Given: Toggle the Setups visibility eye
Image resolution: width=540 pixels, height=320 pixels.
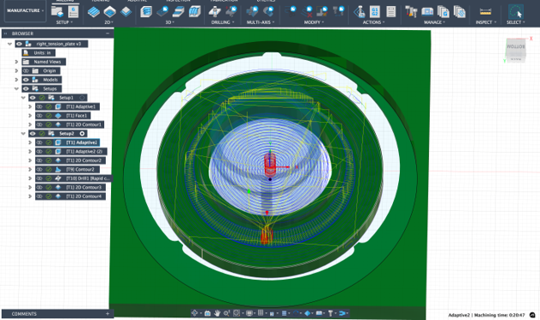Looking at the screenshot, I should pos(26,88).
